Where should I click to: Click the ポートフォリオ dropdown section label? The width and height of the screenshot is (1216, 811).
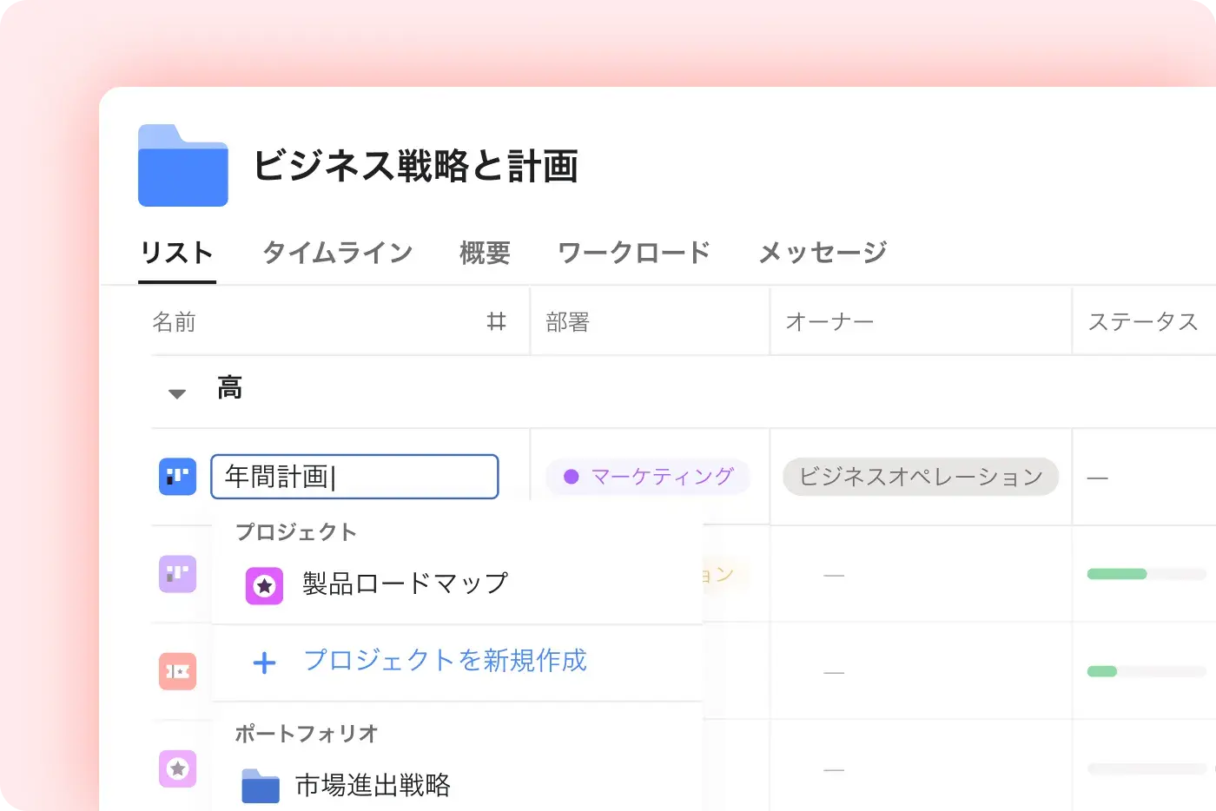pyautogui.click(x=307, y=733)
